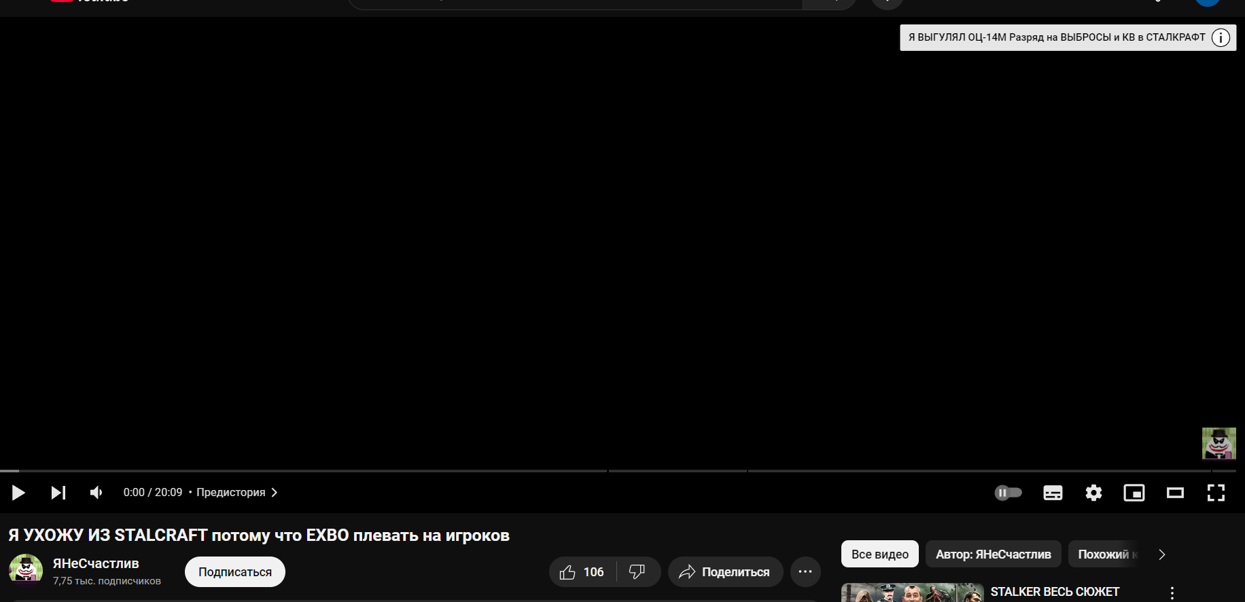Switch to theater mode
This screenshot has width=1245, height=602.
coord(1175,493)
